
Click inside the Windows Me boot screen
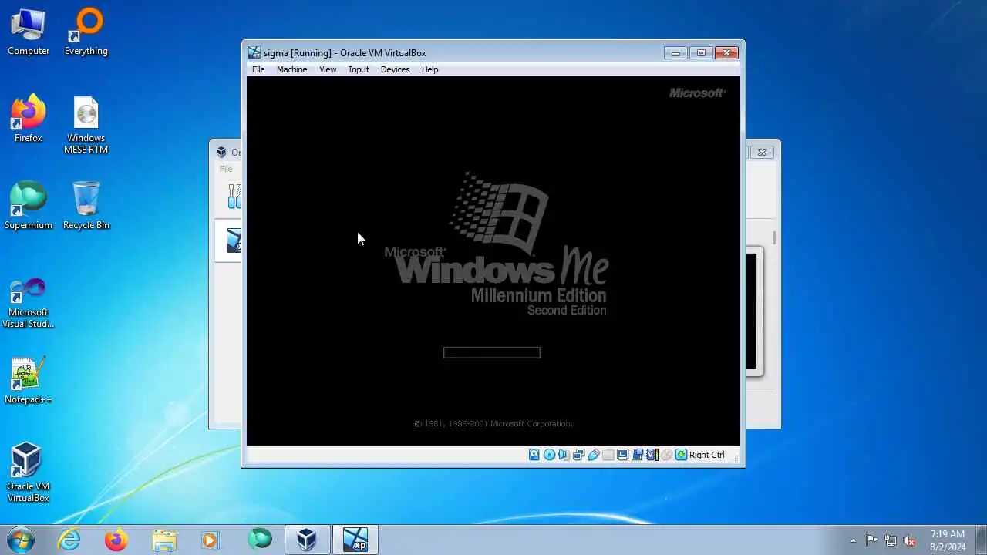pos(493,261)
